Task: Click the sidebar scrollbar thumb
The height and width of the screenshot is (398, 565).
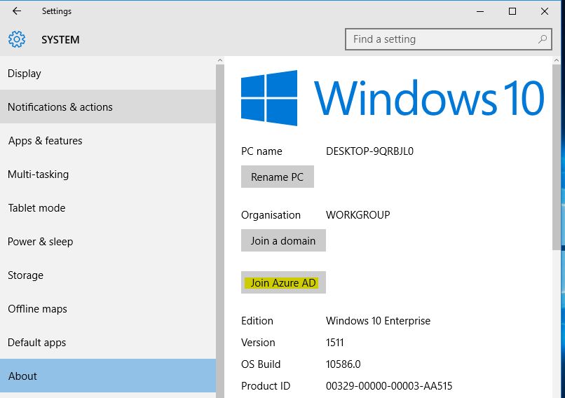Action: pyautogui.click(x=220, y=231)
